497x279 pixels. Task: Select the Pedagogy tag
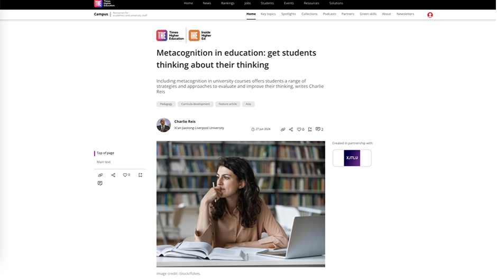(x=166, y=104)
